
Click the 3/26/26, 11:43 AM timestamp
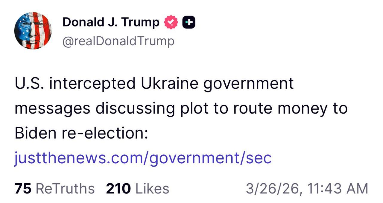pos(306,188)
